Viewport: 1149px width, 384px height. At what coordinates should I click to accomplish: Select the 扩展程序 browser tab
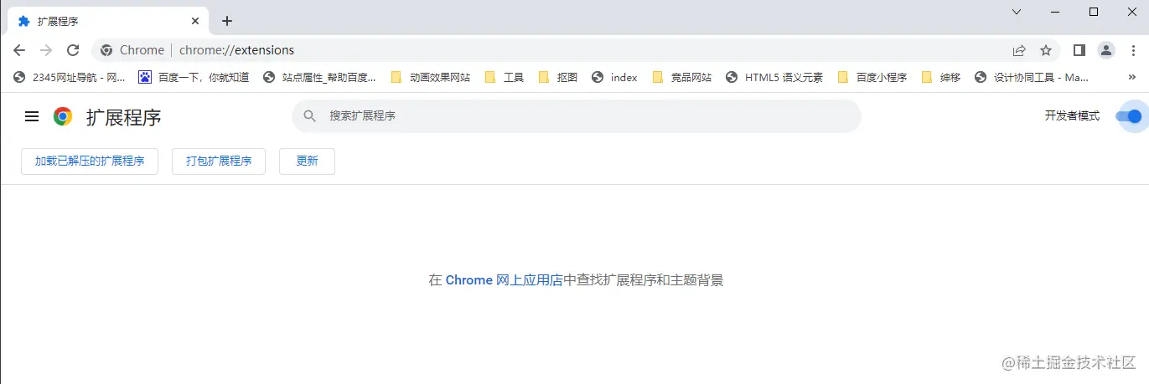point(107,21)
